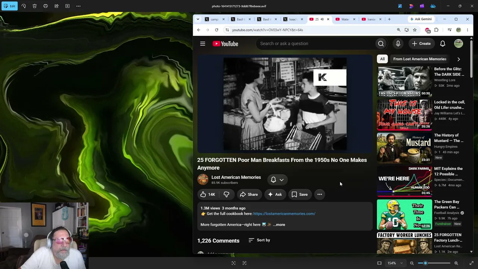Install app icon in address bar
Viewport: 478px width, 269px height.
(x=407, y=30)
